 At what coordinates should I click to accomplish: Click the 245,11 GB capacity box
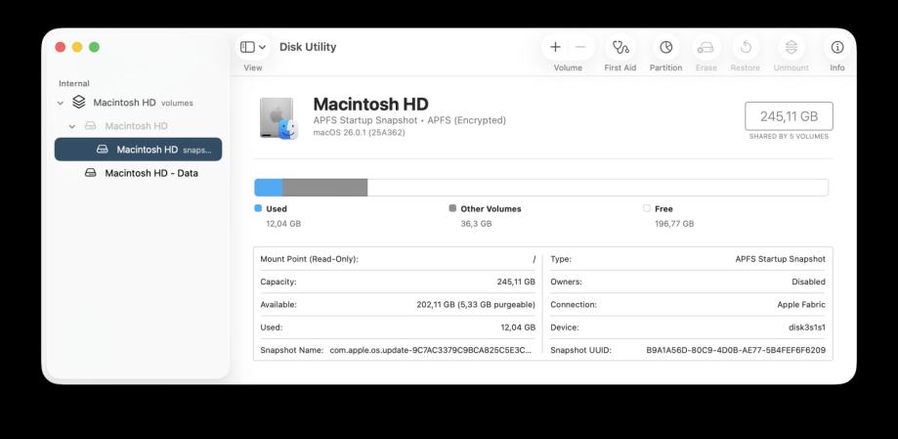(x=789, y=116)
